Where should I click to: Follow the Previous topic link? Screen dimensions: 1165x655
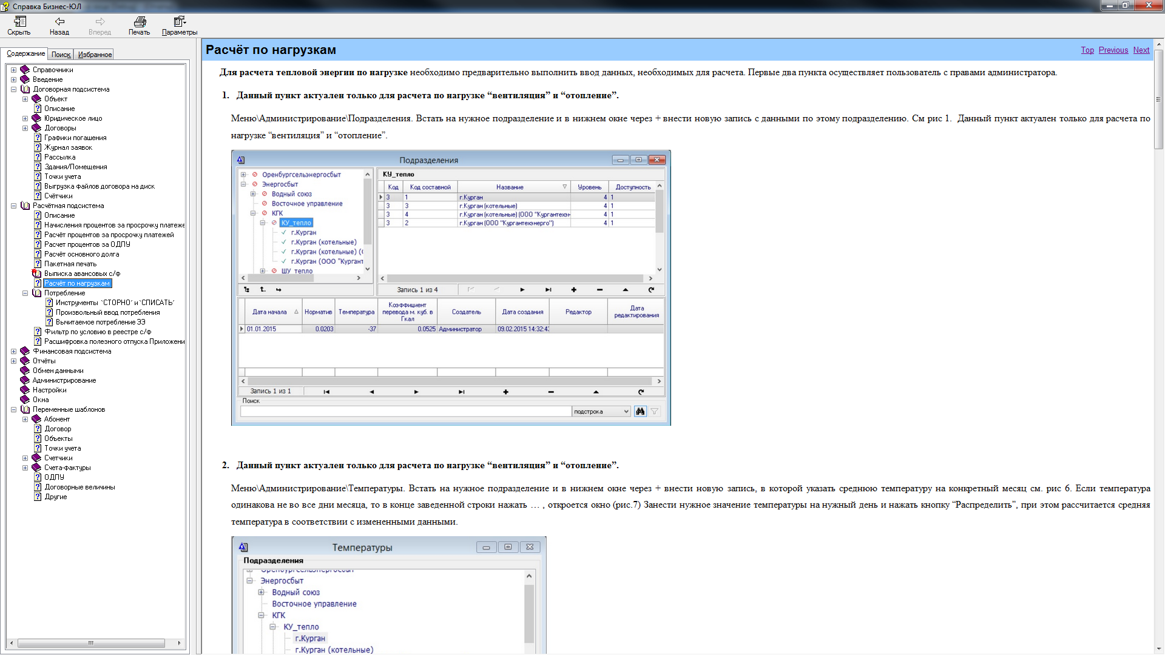coord(1113,50)
